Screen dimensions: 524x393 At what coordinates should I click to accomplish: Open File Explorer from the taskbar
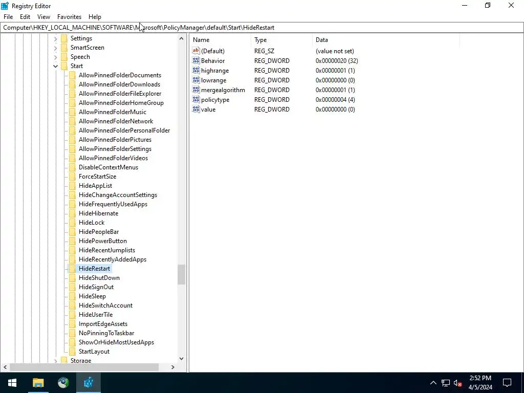(x=38, y=383)
